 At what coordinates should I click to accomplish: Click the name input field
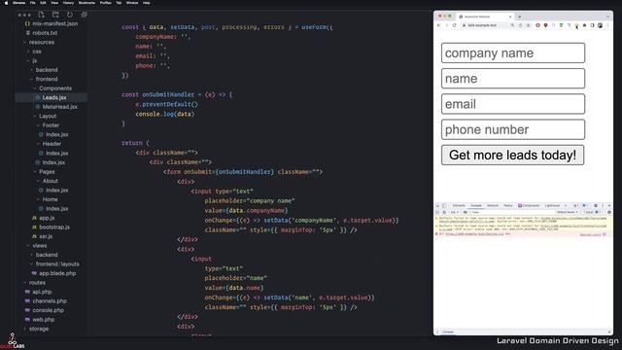click(x=513, y=78)
